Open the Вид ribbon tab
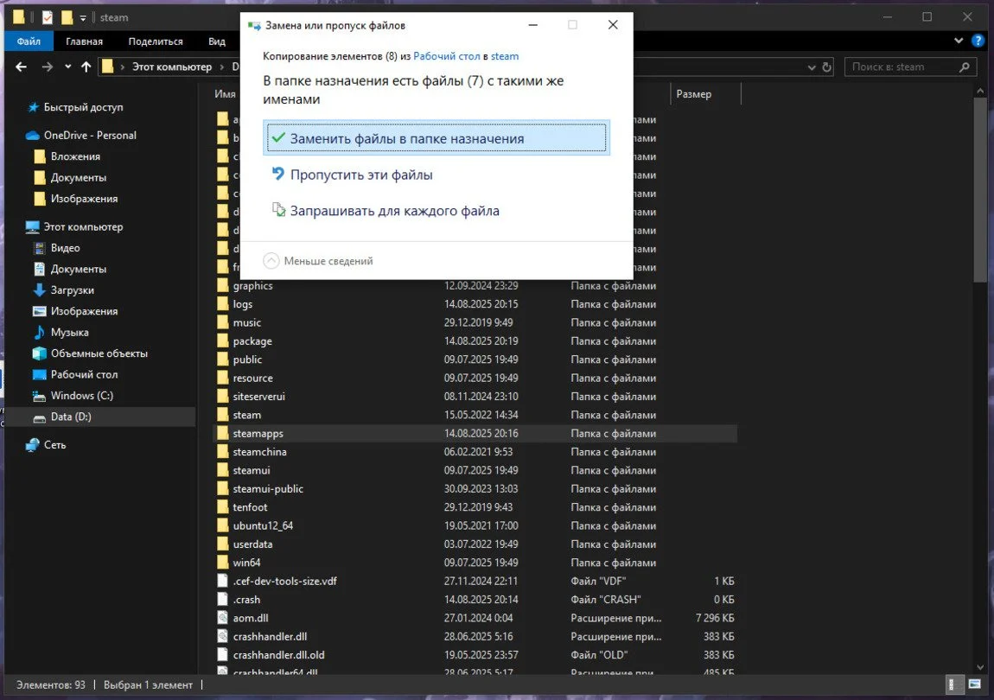The width and height of the screenshot is (994, 700). 217,41
